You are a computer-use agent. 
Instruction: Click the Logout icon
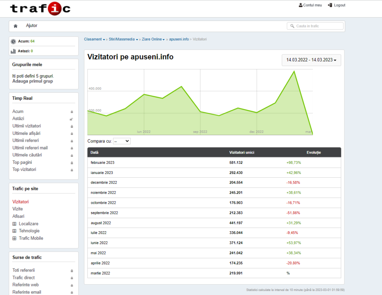(330, 5)
